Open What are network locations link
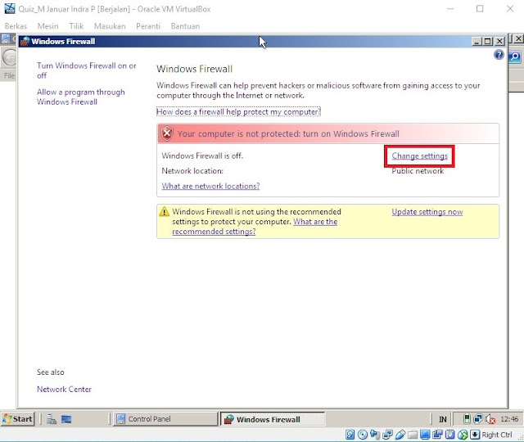Viewport: 524px width, 442px height. 210,186
